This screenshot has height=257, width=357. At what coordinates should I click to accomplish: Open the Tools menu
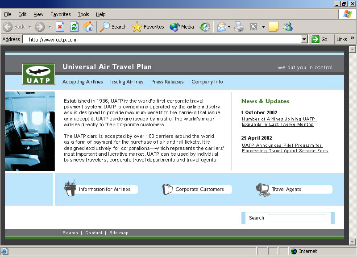point(83,14)
